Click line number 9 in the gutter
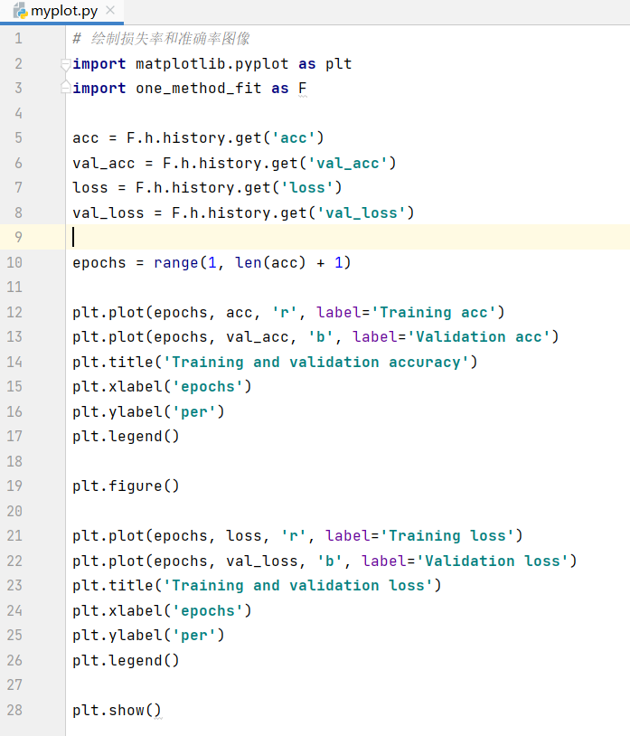The image size is (630, 736). [x=18, y=237]
